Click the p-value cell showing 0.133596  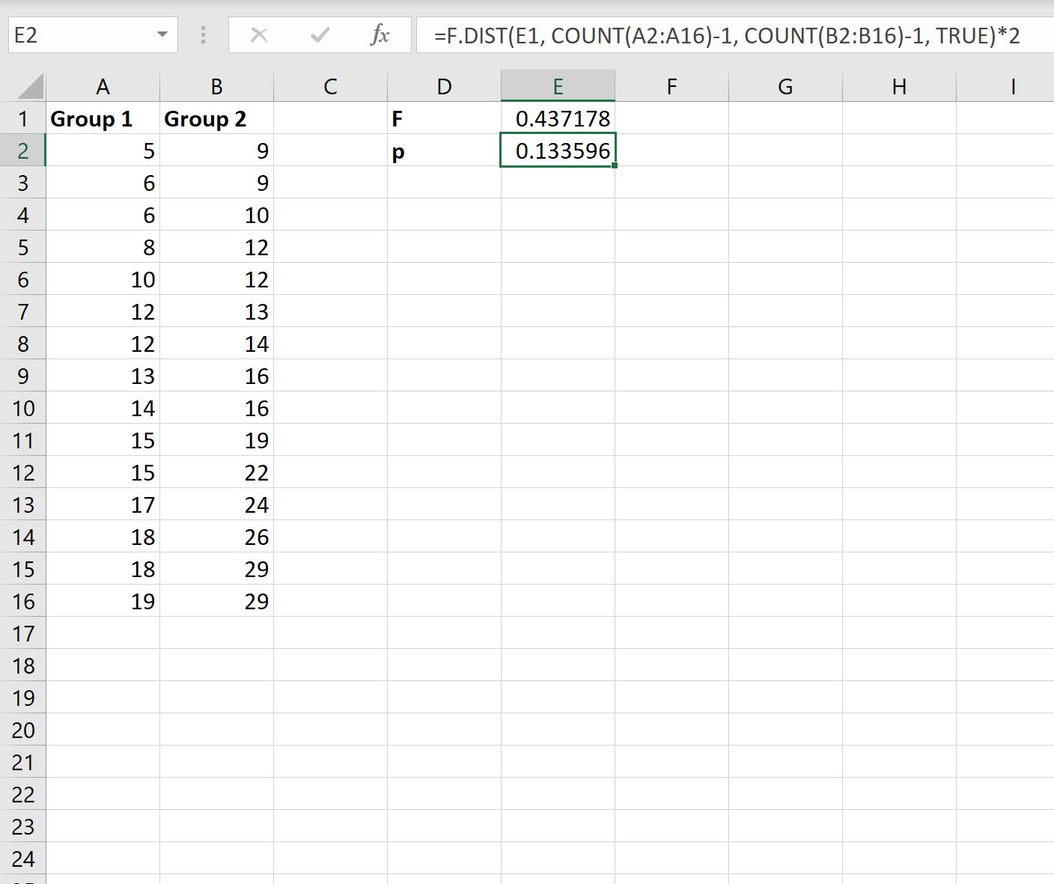(x=558, y=150)
